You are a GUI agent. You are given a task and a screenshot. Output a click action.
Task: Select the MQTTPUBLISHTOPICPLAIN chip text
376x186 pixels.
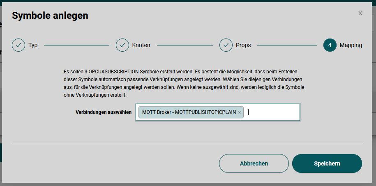(189, 112)
